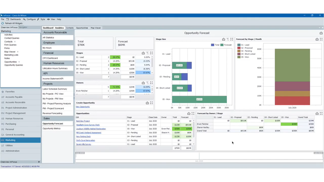Viewport: 324px width, 182px height.
Task: Open the Opportunity Metrics dashboard
Action: [x=58, y=129]
